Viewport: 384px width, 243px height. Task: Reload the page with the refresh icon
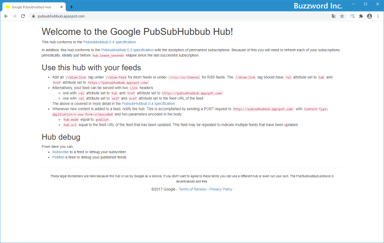point(23,16)
